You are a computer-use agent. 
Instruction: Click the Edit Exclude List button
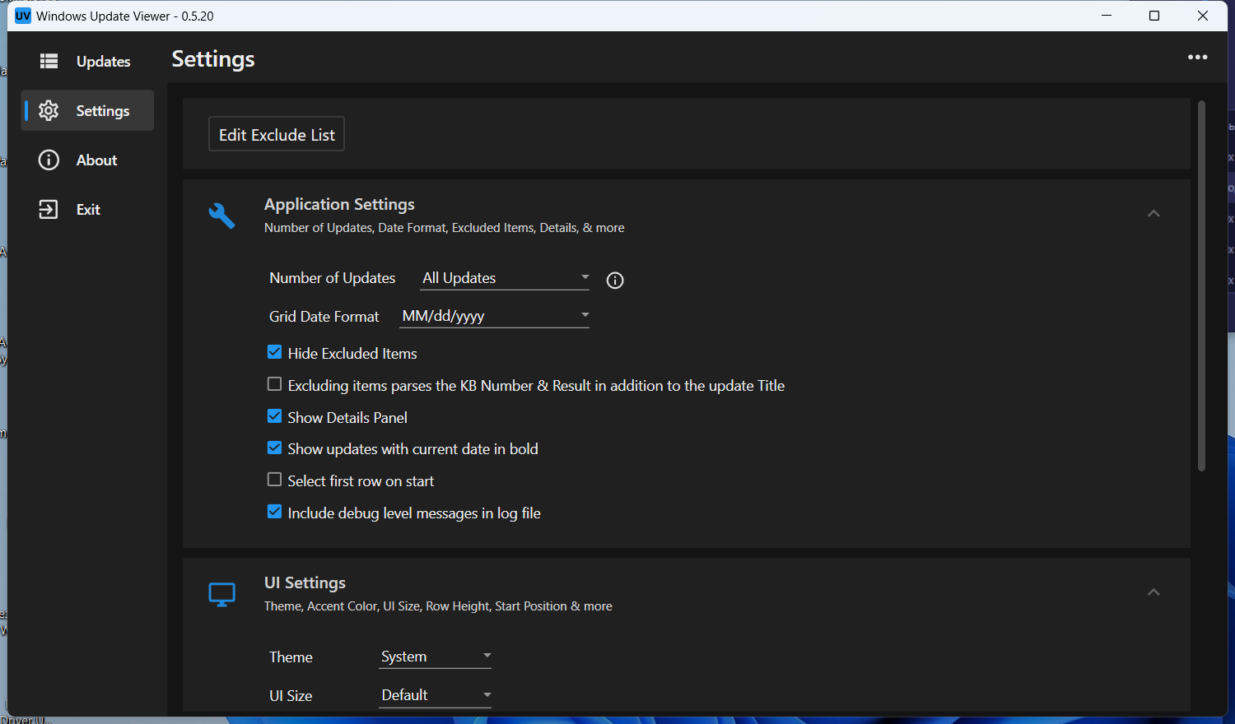[x=277, y=134]
